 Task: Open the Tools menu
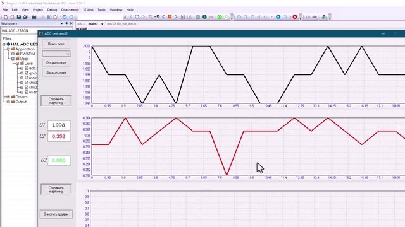pos(101,10)
